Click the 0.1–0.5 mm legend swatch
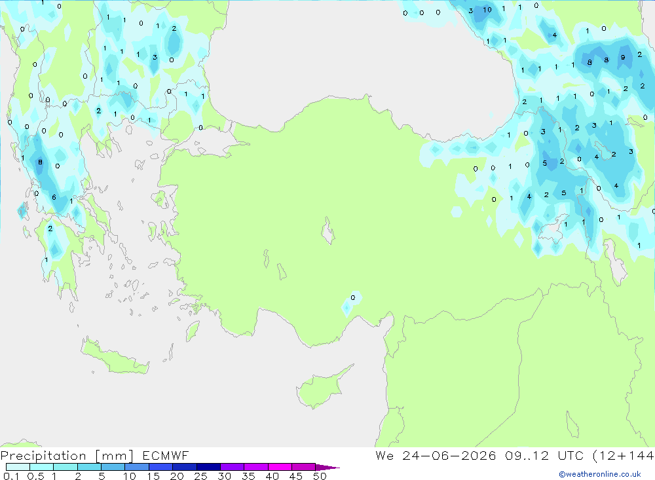Screen dimensions: 655x480 [x=18, y=467]
